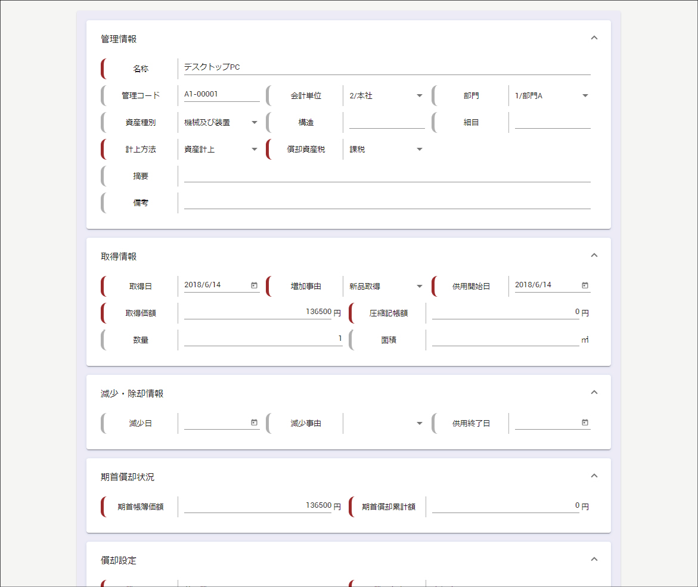Edit the 圧縮記帳額 amount field

505,312
